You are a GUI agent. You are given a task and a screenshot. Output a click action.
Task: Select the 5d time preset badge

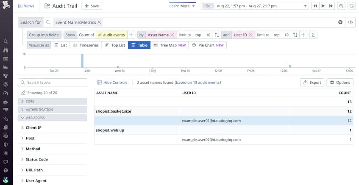coord(208,6)
